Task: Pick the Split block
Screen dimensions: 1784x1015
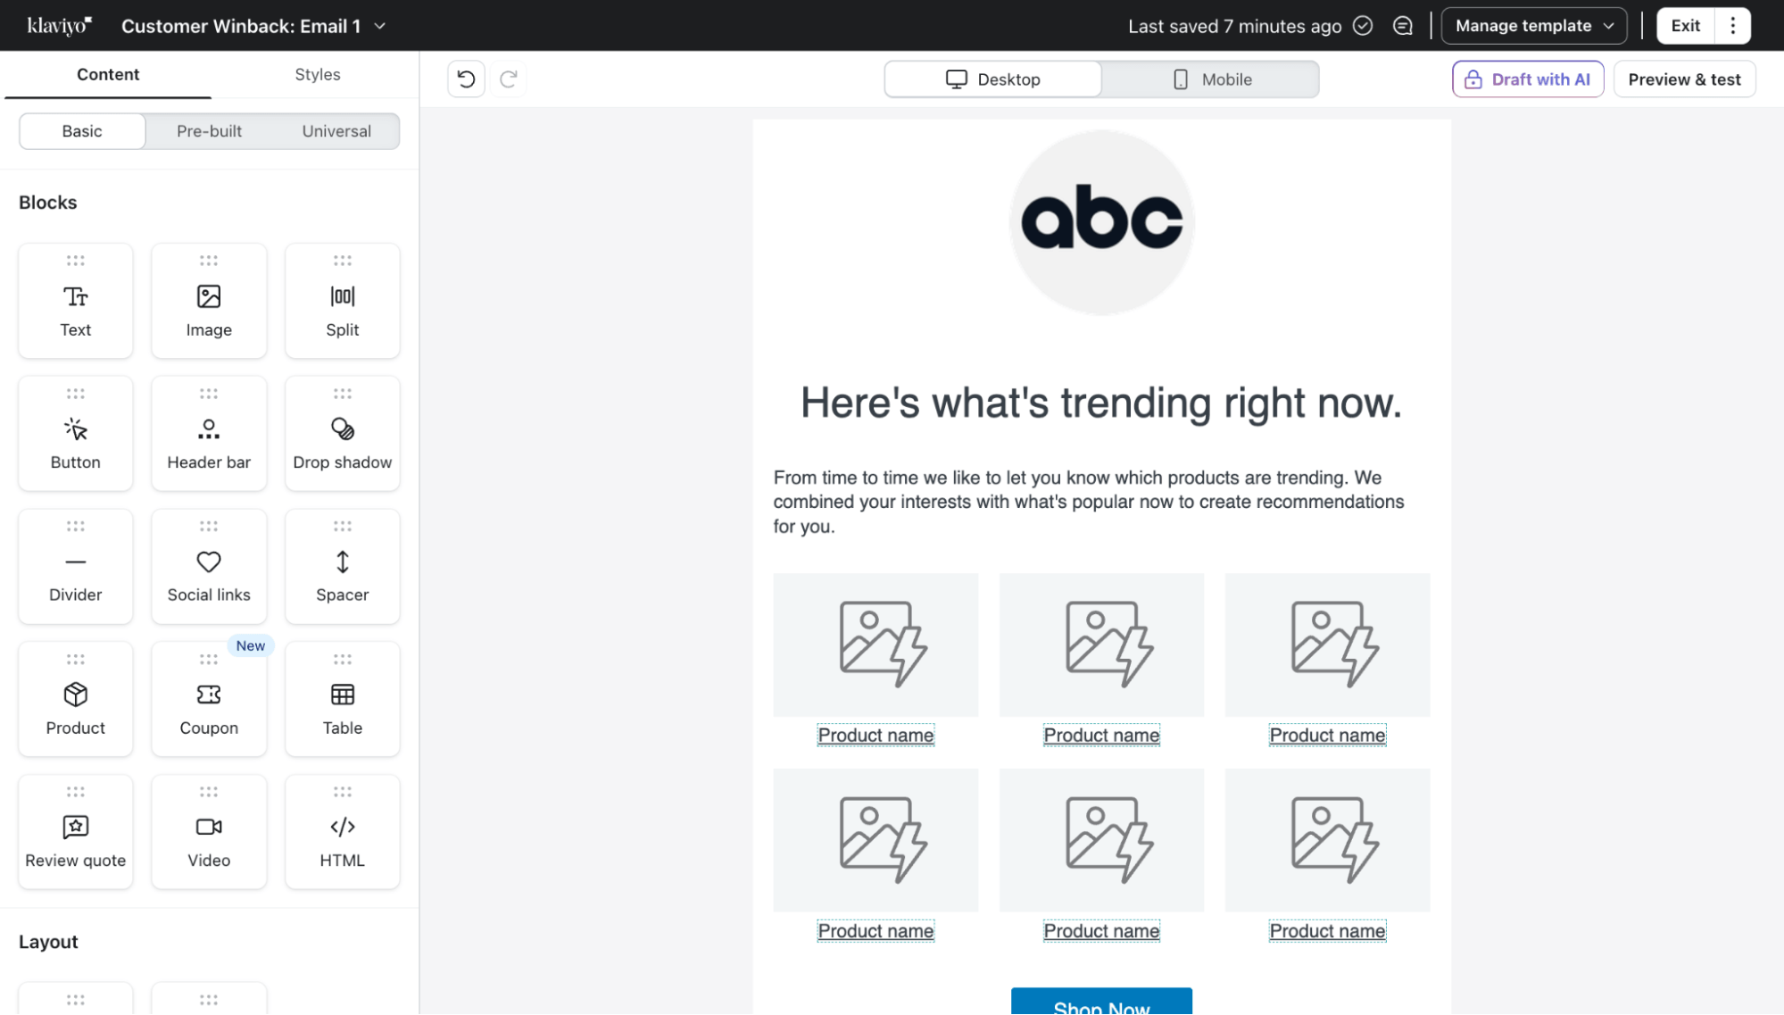Action: 343,301
